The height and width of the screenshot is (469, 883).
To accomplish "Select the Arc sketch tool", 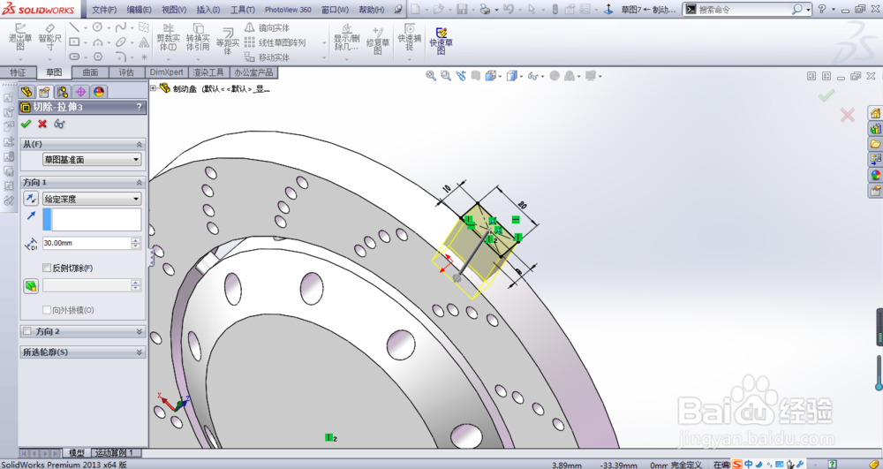I will (x=97, y=42).
